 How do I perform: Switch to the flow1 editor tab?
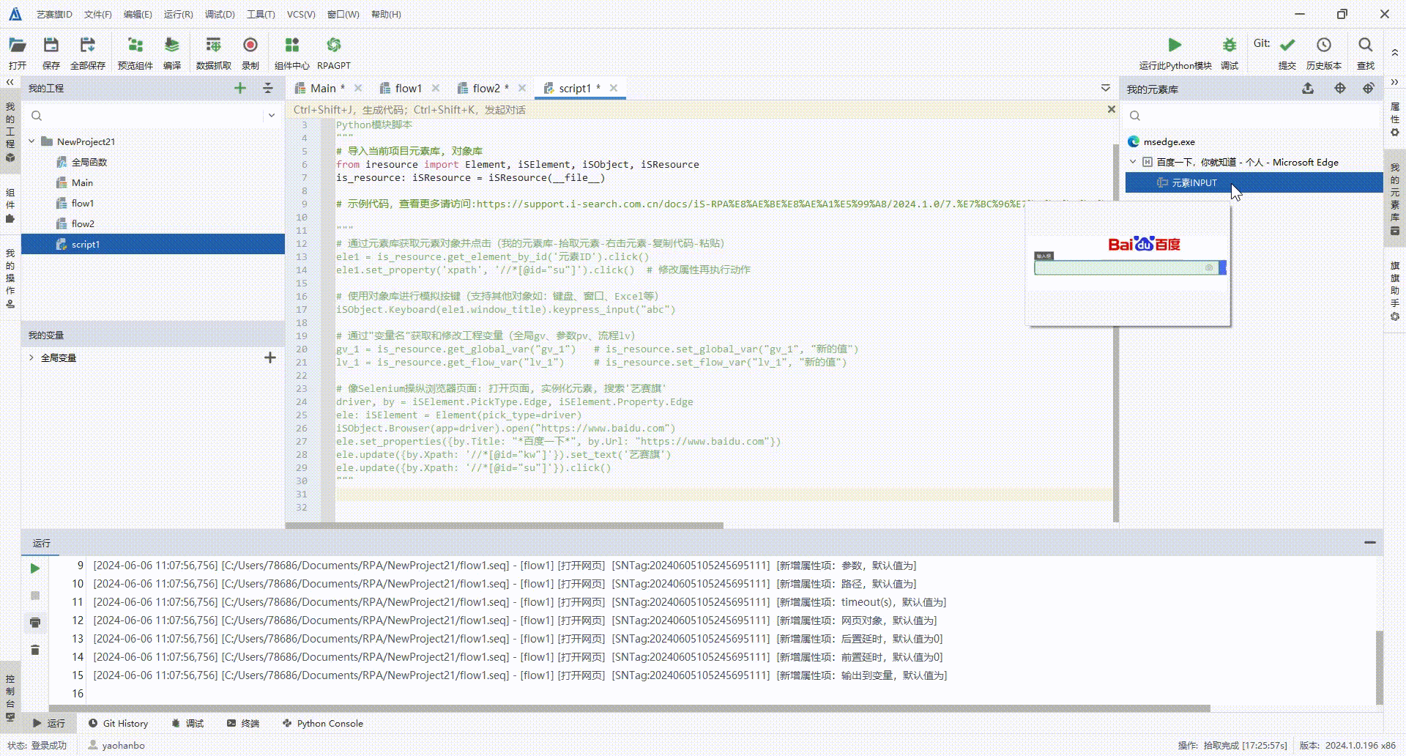click(408, 88)
